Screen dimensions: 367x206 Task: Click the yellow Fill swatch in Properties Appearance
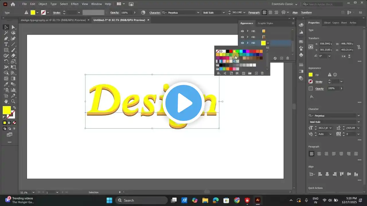311,75
